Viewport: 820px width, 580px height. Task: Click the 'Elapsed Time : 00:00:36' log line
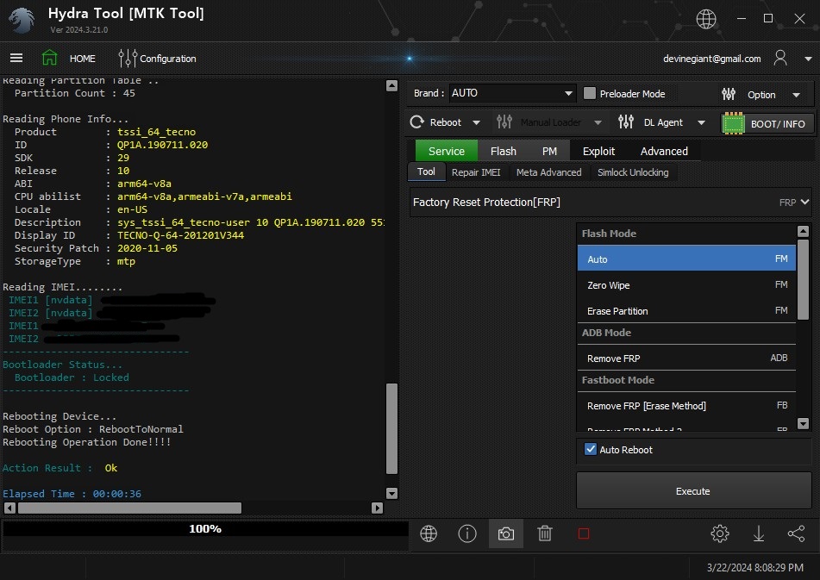[x=72, y=494]
